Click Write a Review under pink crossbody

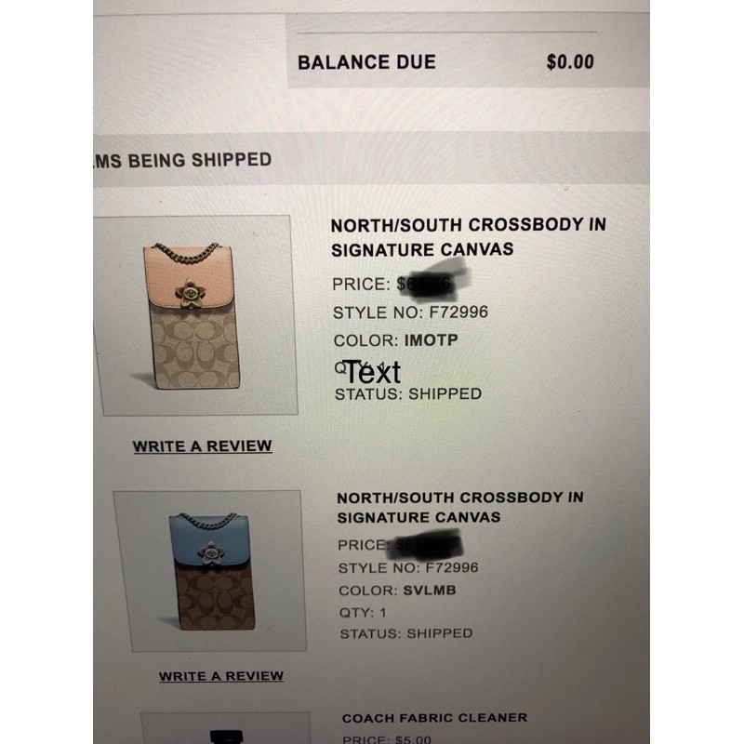pos(203,446)
